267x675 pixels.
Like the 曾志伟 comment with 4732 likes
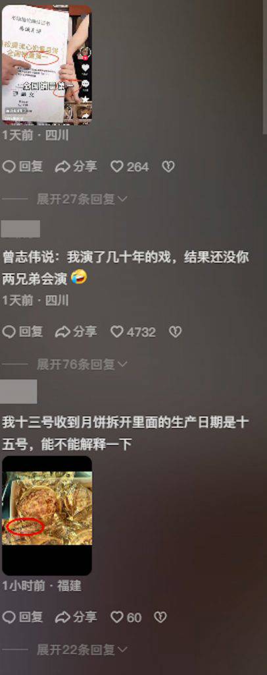point(133,332)
